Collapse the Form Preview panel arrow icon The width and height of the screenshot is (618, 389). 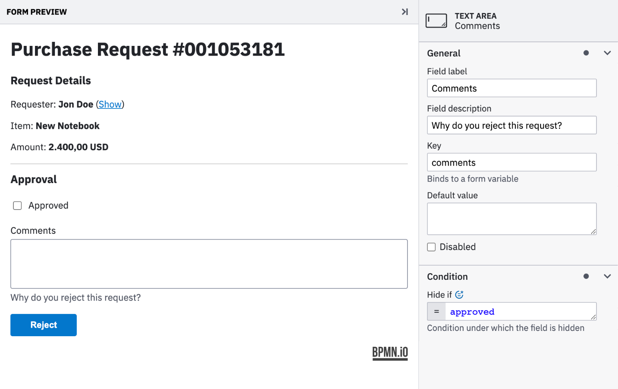coord(405,12)
